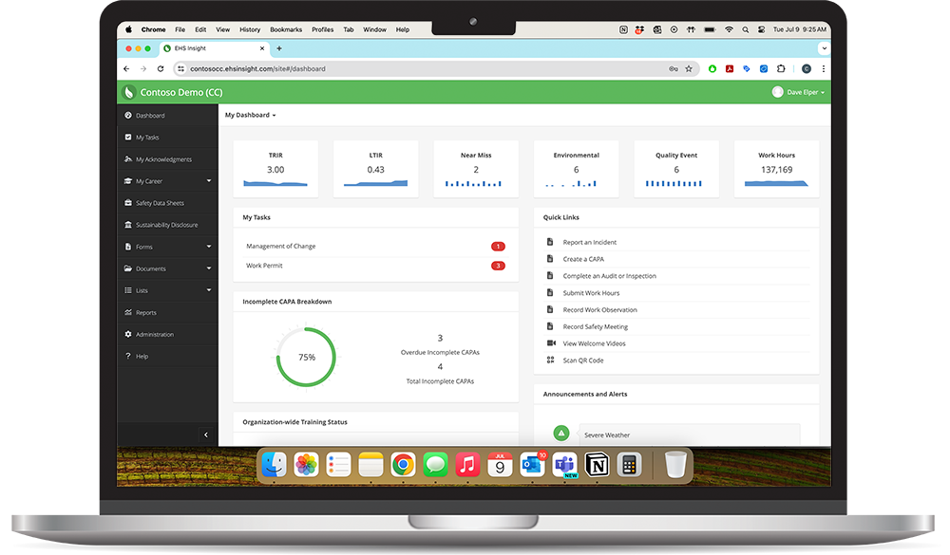Open the Apple menu

tap(128, 29)
